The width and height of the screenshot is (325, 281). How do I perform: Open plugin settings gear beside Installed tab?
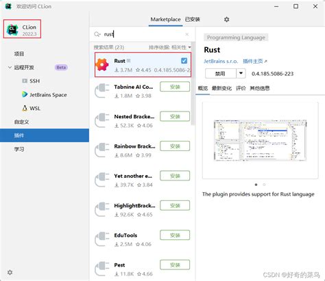[226, 19]
